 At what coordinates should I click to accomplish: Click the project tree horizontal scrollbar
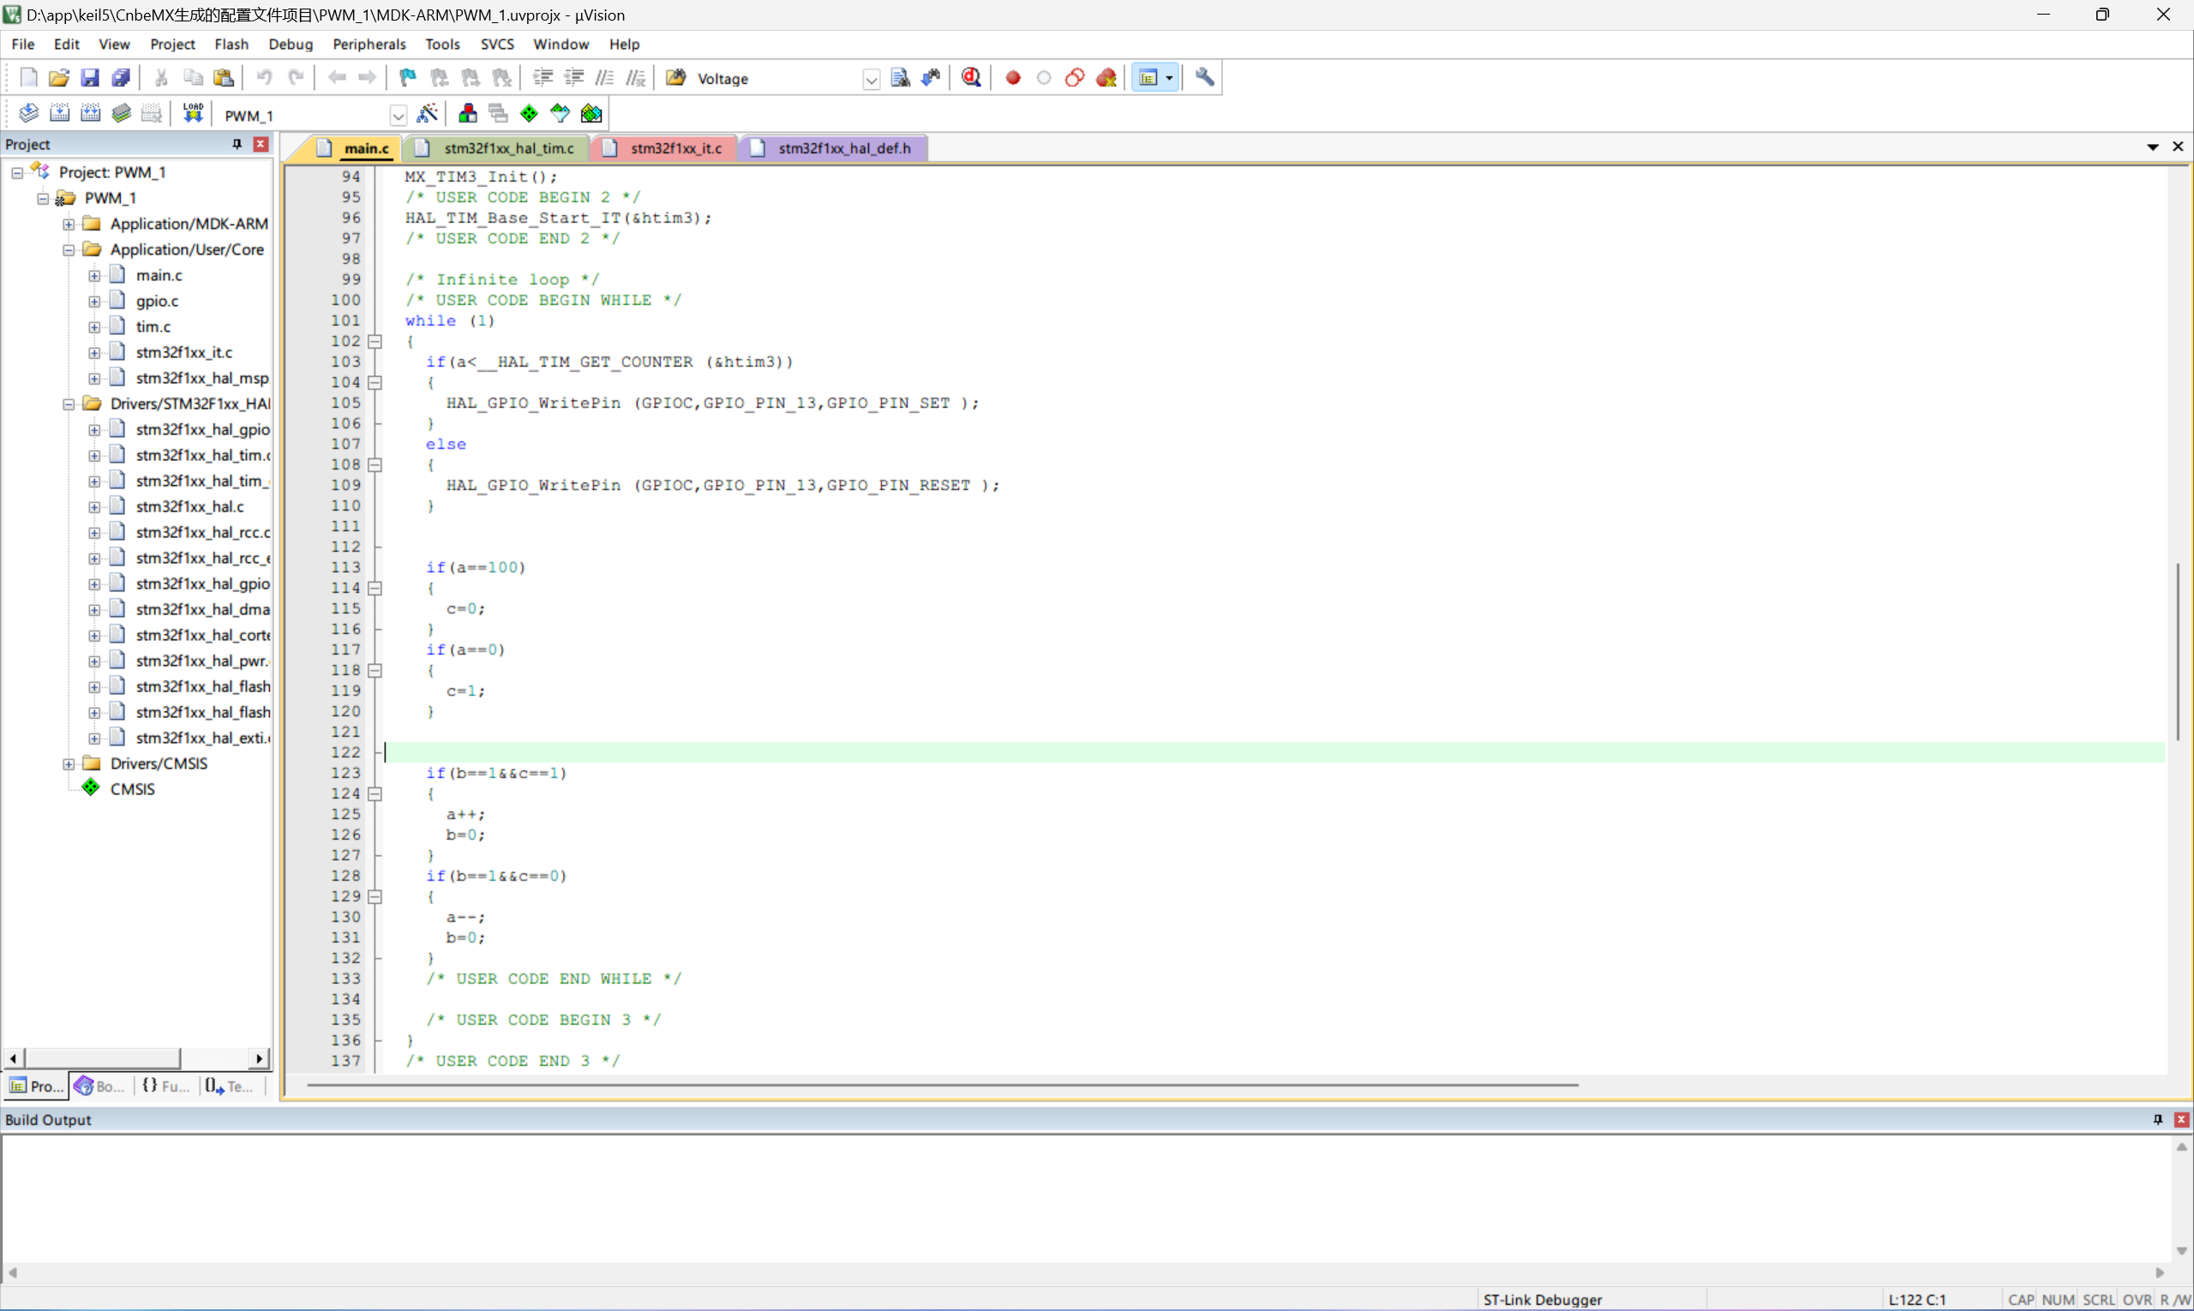103,1057
